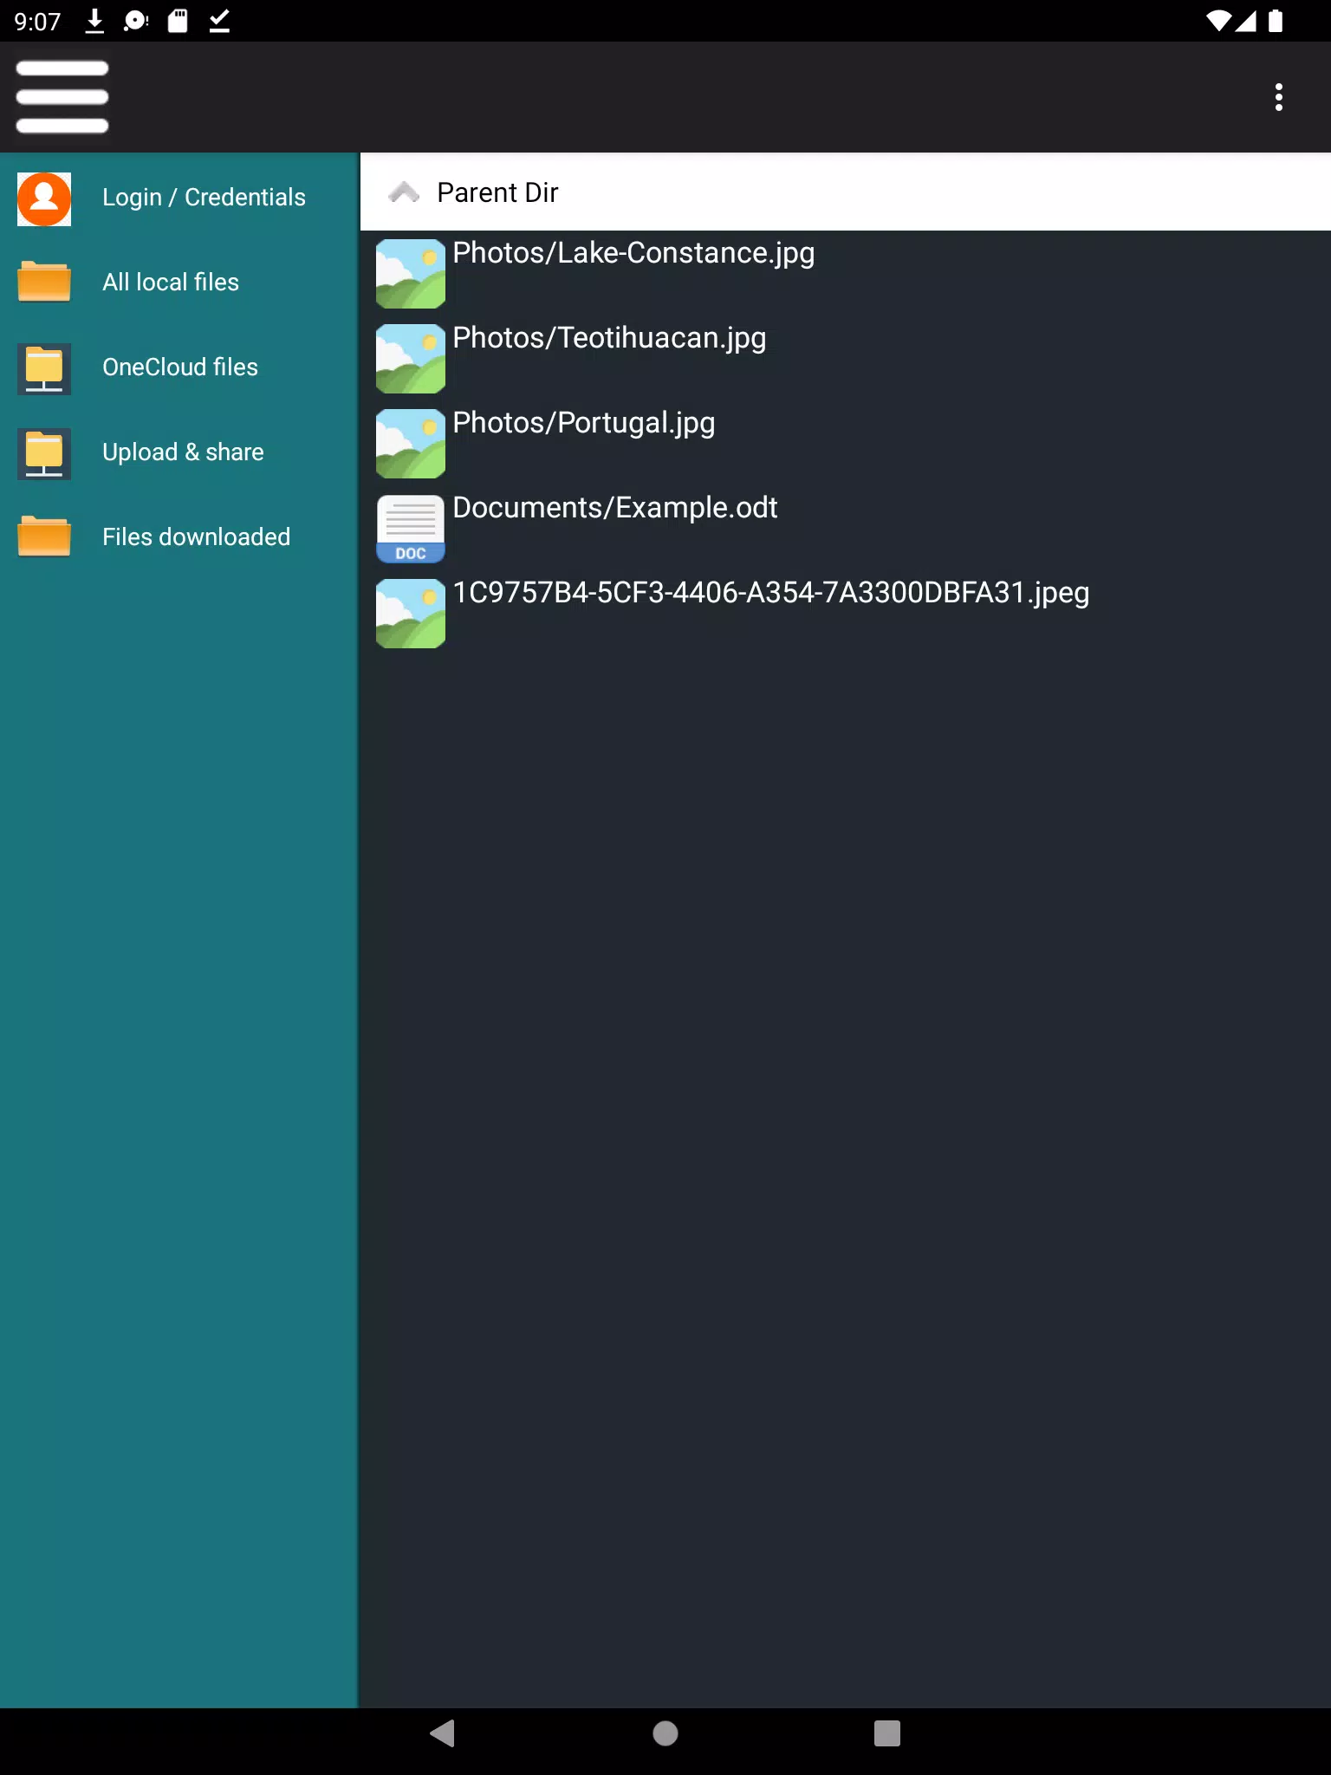Click the DOC icon for Example.odt

point(411,529)
